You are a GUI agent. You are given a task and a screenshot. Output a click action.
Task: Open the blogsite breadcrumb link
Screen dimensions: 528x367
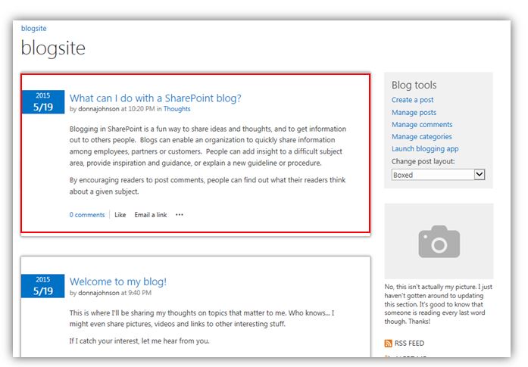(33, 29)
